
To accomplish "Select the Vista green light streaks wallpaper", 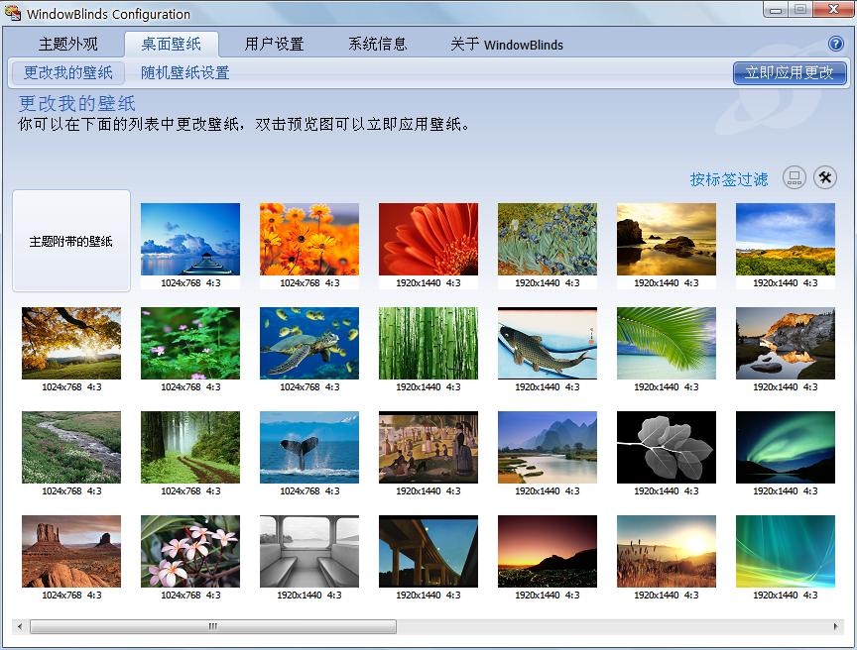I will [x=786, y=551].
